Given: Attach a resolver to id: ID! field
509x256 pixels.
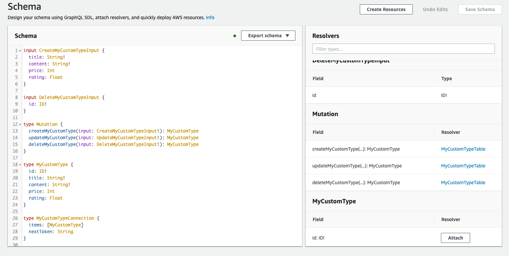Looking at the screenshot, I should (455, 238).
